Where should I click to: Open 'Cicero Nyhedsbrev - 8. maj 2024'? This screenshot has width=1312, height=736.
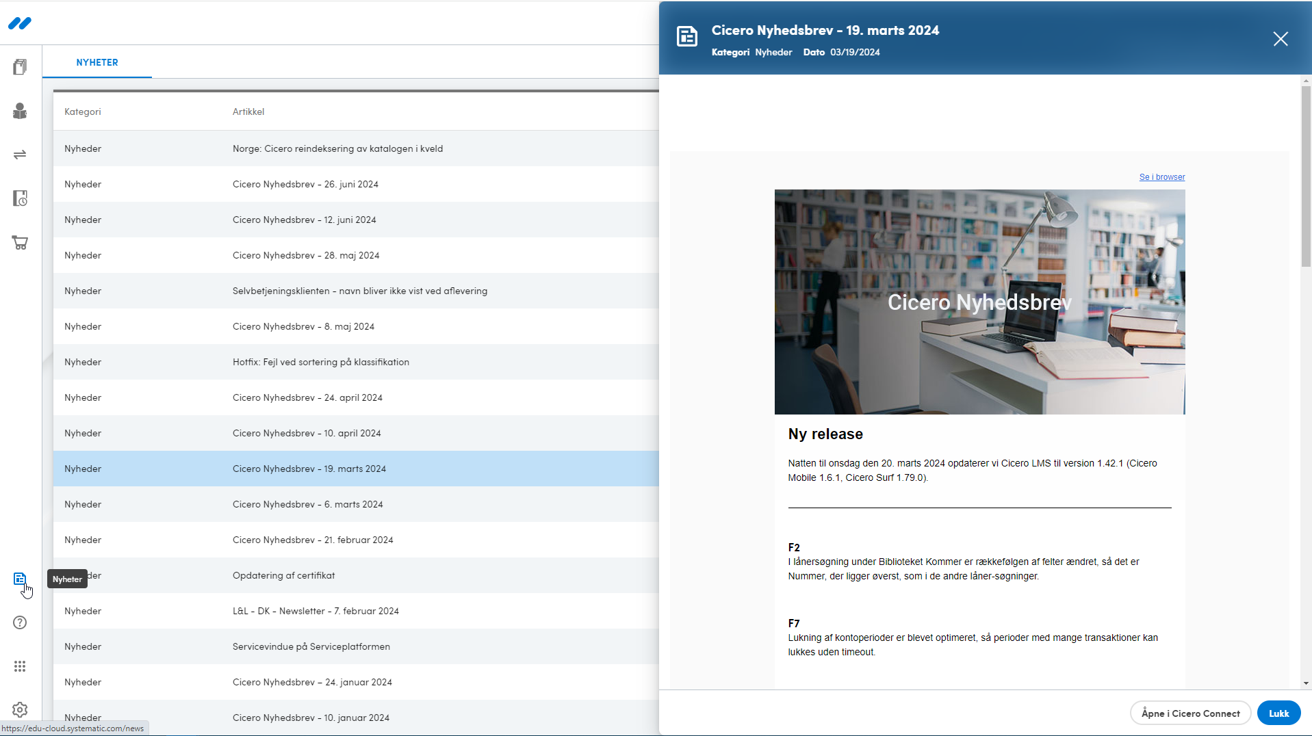(x=356, y=326)
